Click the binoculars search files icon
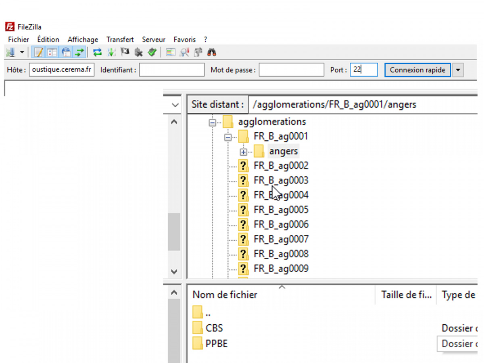Viewport: 484px width, 363px height. coord(212,52)
